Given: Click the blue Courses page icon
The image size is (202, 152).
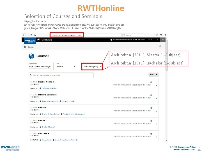Looking at the screenshot, I should click(31, 56).
